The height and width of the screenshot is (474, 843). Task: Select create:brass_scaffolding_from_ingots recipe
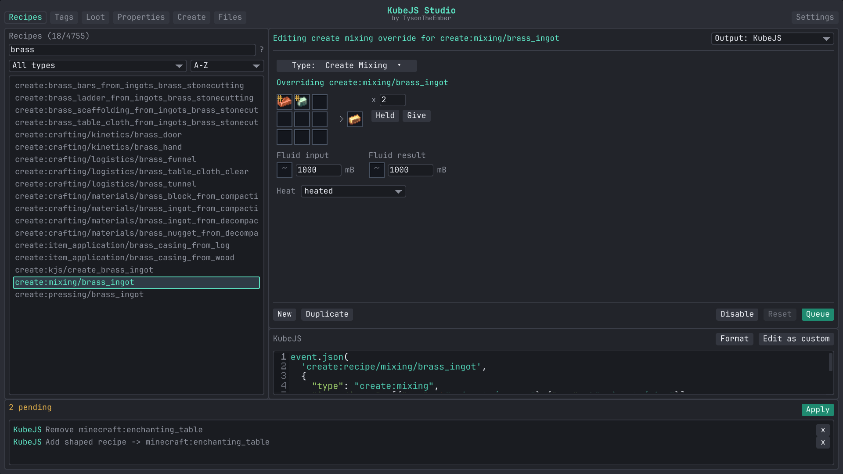137,111
